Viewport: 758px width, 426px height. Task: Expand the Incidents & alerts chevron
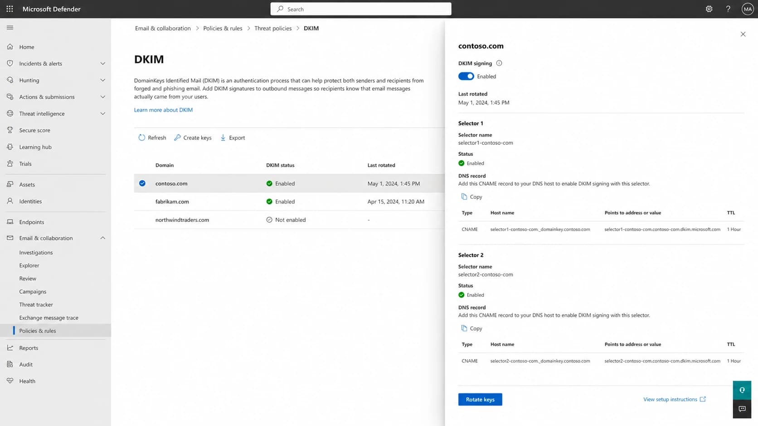[103, 63]
